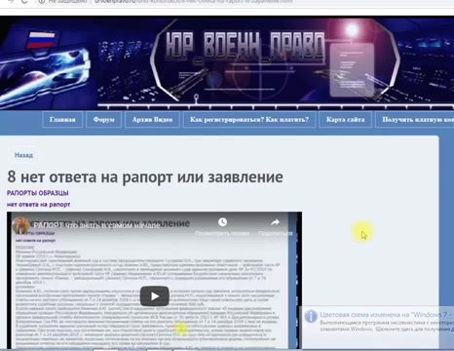Click the browser reload button

coord(24,1)
